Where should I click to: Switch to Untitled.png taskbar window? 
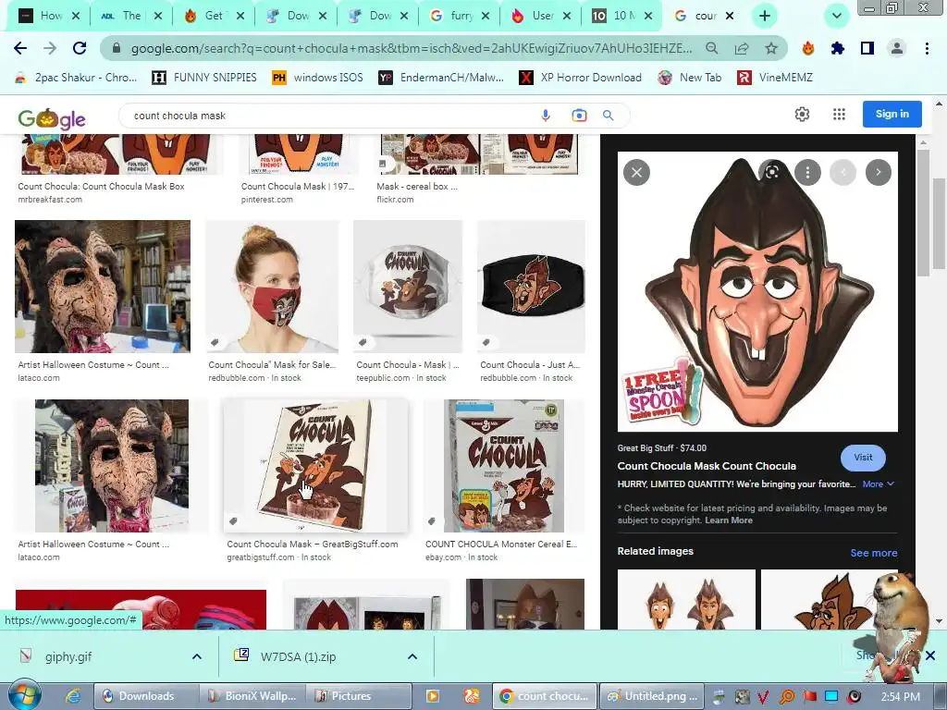654,696
